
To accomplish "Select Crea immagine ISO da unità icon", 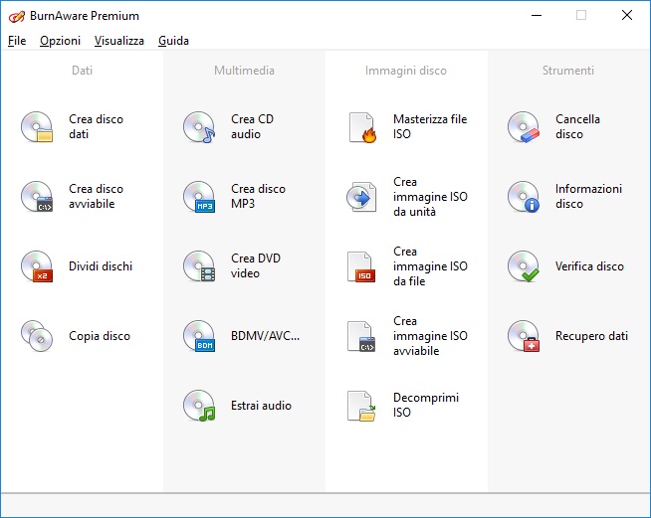I will [361, 197].
